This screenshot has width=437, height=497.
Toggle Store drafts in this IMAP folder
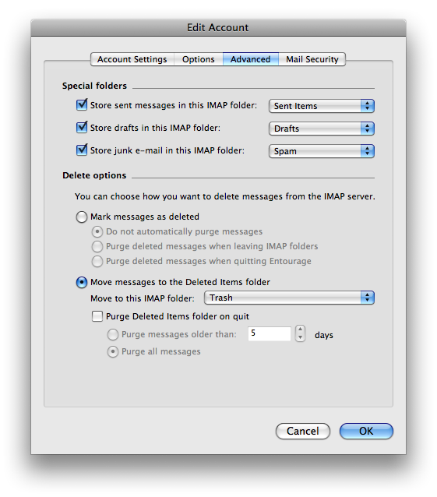pos(82,128)
